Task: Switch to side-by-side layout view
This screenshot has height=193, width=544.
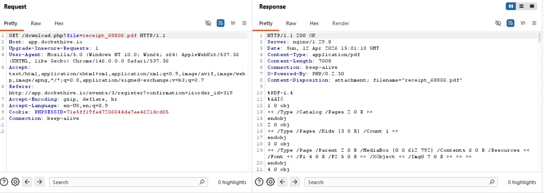Action: (511, 6)
